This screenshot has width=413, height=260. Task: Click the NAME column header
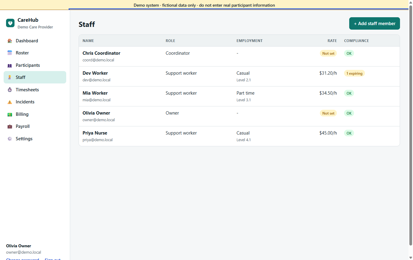[x=88, y=41]
